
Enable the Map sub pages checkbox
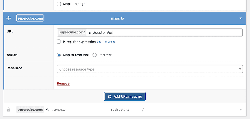point(59,4)
